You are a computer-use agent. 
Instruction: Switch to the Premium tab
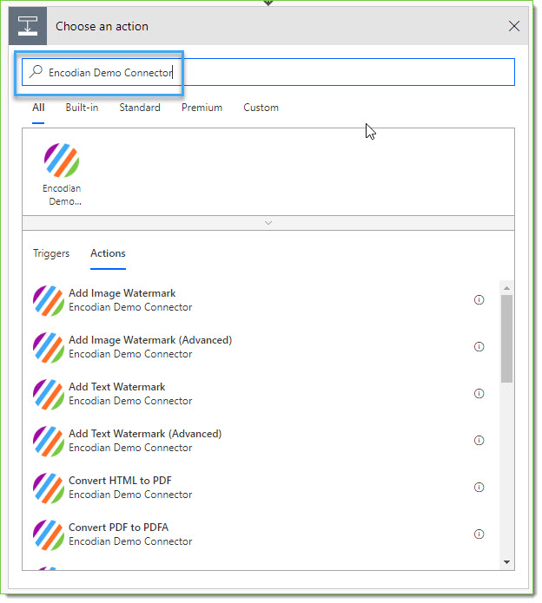coord(202,108)
